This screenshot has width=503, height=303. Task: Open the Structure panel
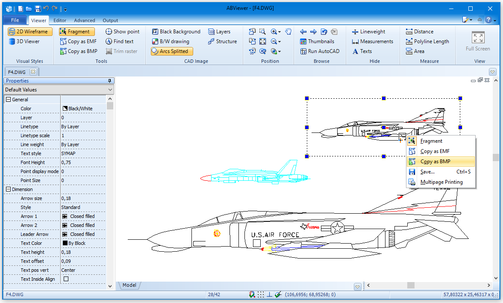[x=222, y=41]
